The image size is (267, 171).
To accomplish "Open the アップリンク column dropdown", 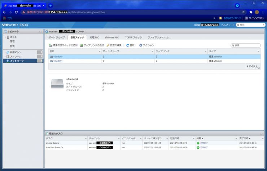I will pos(206,51).
